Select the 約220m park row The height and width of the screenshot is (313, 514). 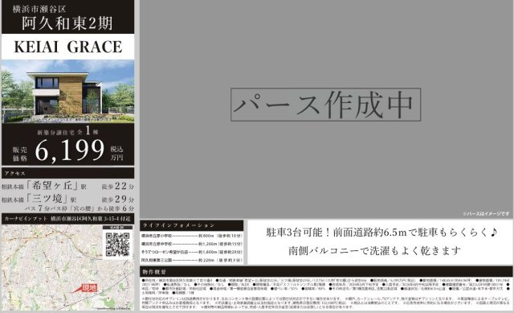tap(192, 260)
